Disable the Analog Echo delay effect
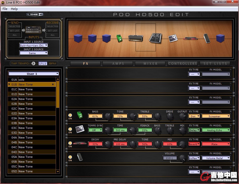This screenshot has width=239, height=184. (x=70, y=129)
